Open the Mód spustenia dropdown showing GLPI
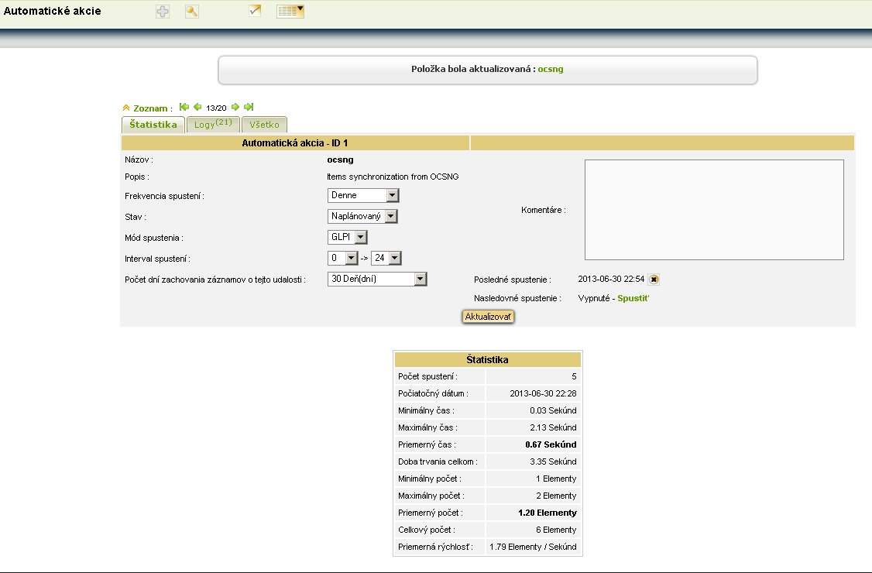 (x=348, y=237)
